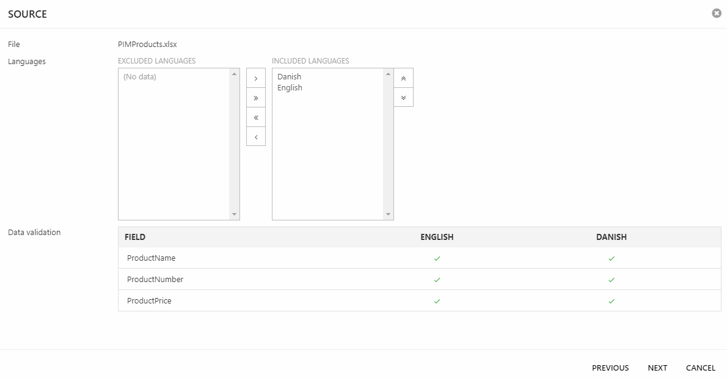The height and width of the screenshot is (381, 727).
Task: Click ProductPrice Danish validation checkmark
Action: tap(612, 301)
